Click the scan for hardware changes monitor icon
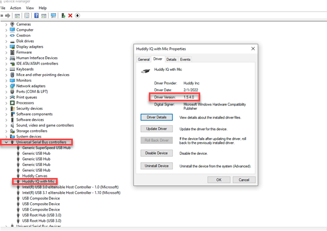The height and width of the screenshot is (231, 327). click(x=53, y=16)
